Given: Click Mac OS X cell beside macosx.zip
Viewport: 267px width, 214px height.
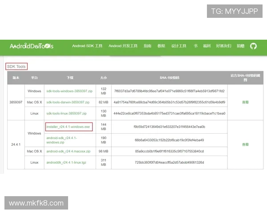Looking at the screenshot, I should (x=34, y=152).
